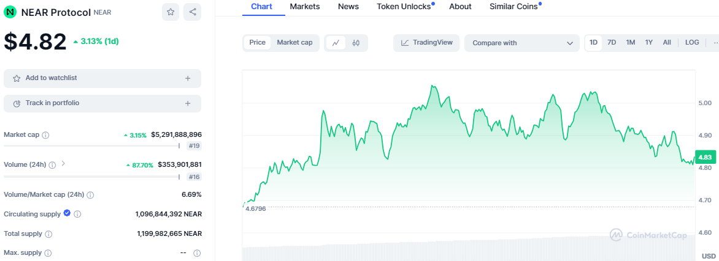Open the Compare with dropdown
719x261 pixels.
tap(522, 43)
